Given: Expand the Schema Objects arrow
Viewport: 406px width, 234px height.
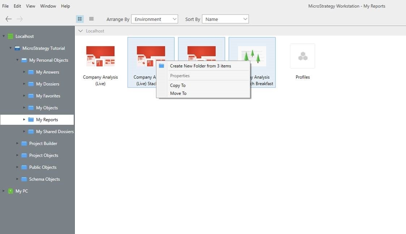Looking at the screenshot, I should point(17,179).
